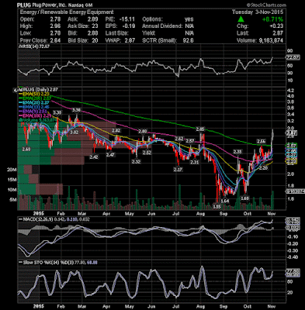Click the 2.80 high price label
This screenshot has width=305, height=310.
(x=143, y=131)
